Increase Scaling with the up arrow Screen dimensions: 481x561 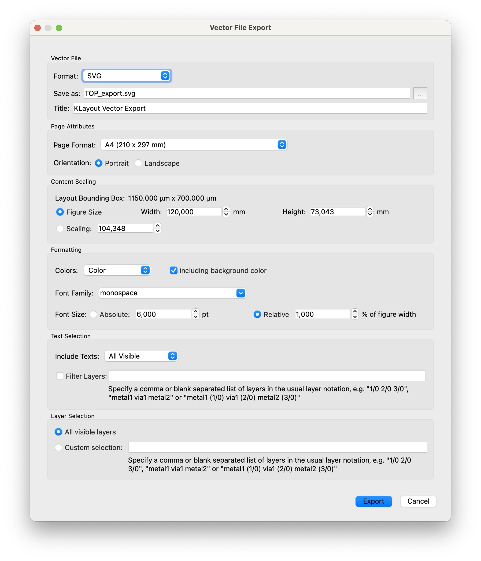click(158, 226)
